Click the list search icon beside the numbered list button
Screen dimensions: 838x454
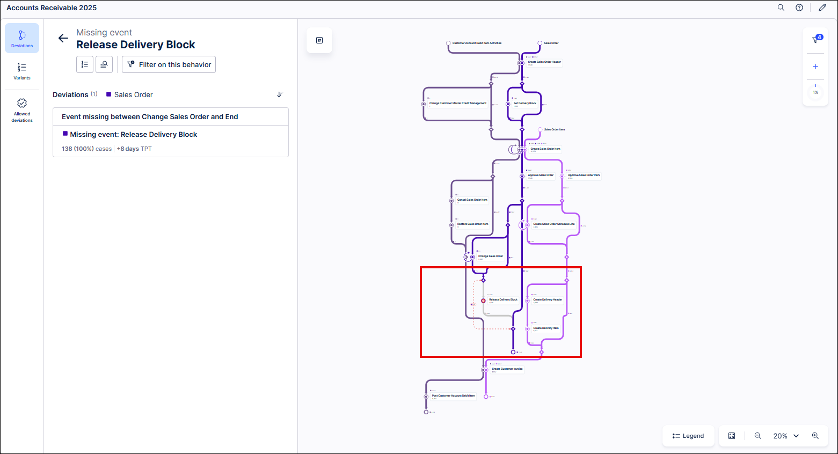click(x=104, y=64)
